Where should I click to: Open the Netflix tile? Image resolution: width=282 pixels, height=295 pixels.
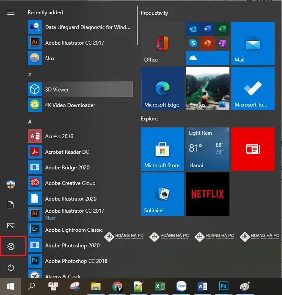207,194
